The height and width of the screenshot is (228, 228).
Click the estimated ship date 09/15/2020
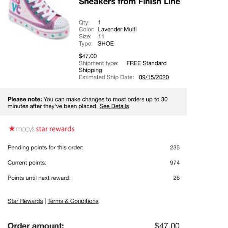pos(154,77)
